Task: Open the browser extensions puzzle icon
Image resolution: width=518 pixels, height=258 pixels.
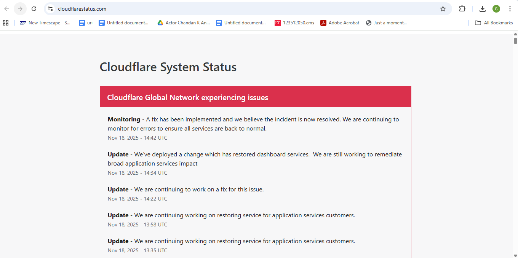Action: [x=462, y=8]
